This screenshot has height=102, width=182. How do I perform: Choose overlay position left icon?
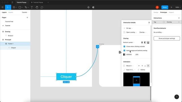click(x=145, y=42)
